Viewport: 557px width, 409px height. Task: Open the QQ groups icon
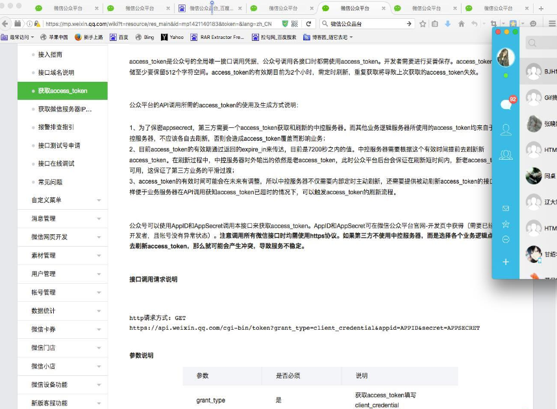(506, 155)
